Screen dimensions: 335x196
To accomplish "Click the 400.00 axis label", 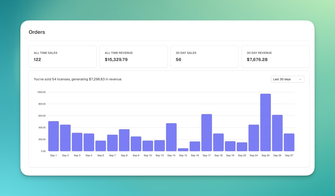I will point(42,127).
